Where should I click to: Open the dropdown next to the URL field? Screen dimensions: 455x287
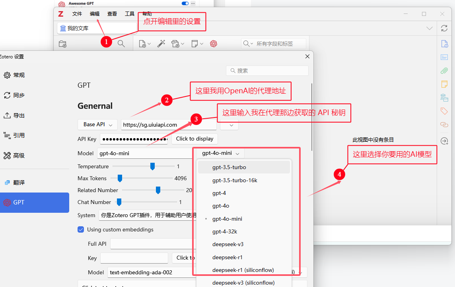click(229, 125)
